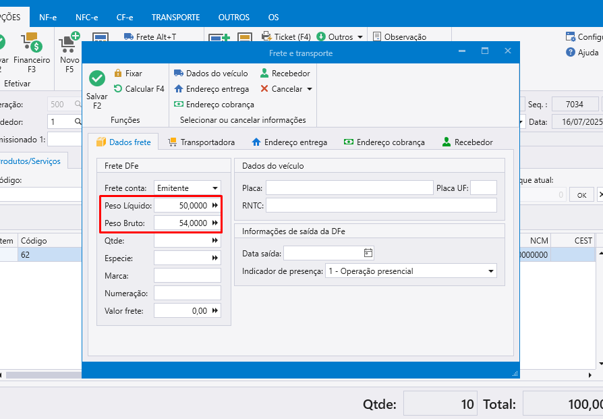
Task: Click the CEST column header
Action: (573, 240)
